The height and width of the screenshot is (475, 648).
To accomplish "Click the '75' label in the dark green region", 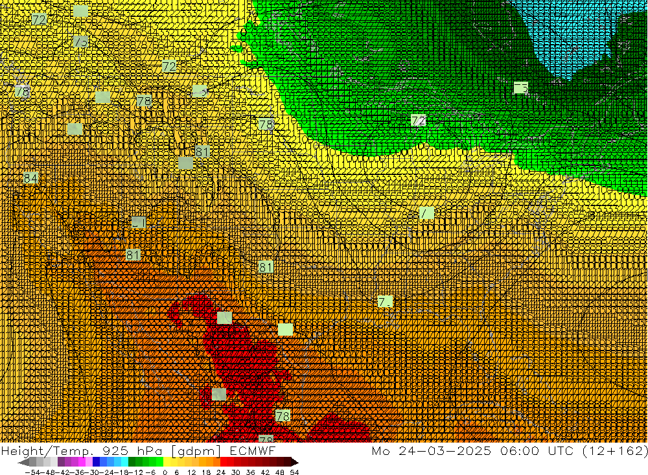I will 521,87.
